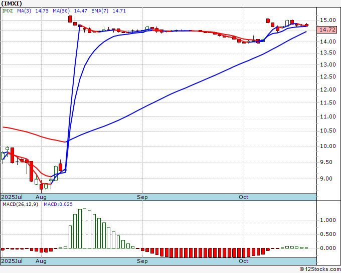Click the EMA(7) indicator label
The height and width of the screenshot is (273, 341).
point(100,11)
